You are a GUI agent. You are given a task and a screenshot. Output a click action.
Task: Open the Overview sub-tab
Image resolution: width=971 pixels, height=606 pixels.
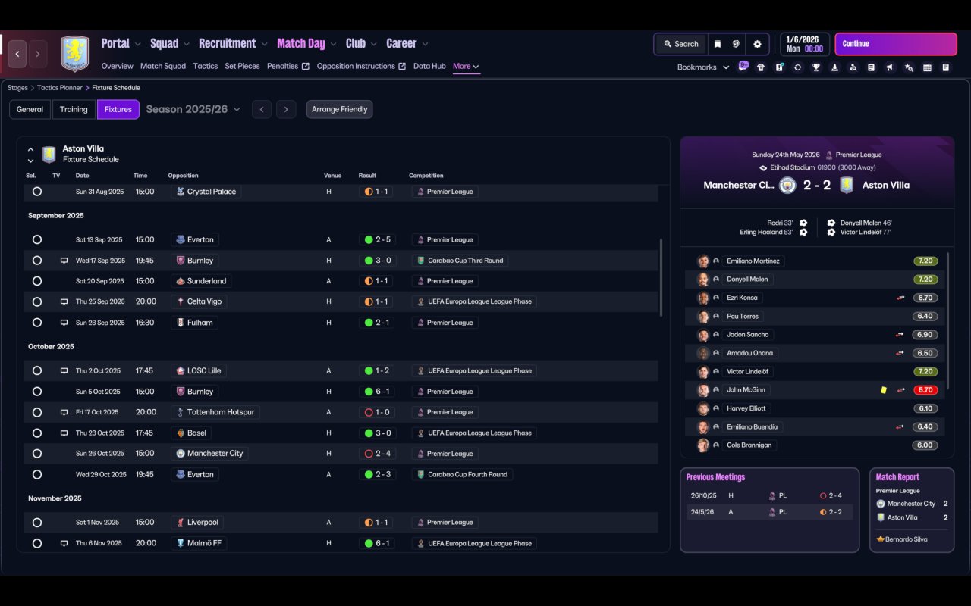tap(118, 66)
